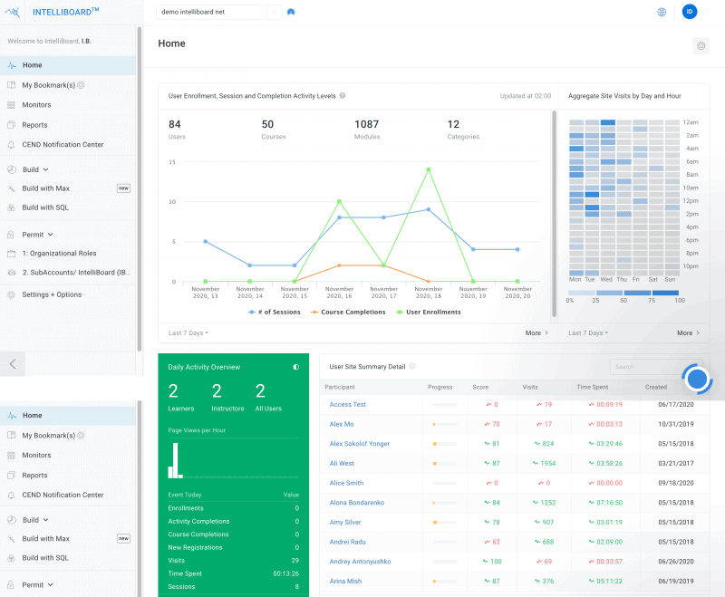Click the green trend icon beside 03:58:26
This screenshot has width=725, height=597.
coord(592,463)
